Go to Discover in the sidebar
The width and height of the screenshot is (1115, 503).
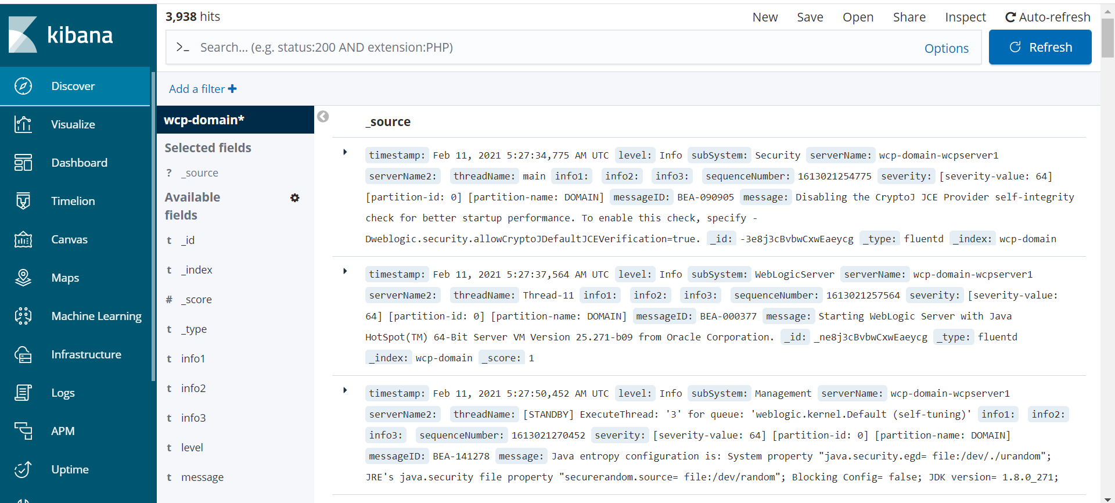75,86
